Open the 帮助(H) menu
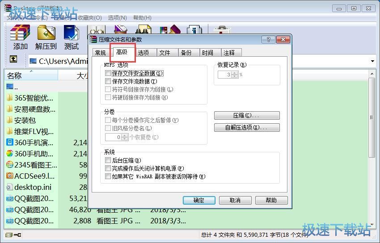The width and height of the screenshot is (380, 243). tap(143, 18)
